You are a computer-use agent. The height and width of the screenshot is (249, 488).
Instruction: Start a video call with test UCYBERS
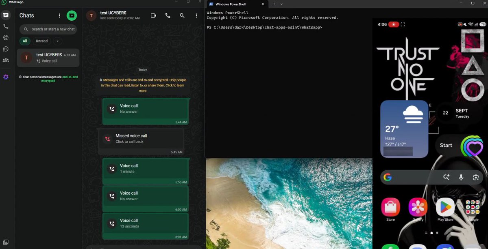(x=153, y=15)
